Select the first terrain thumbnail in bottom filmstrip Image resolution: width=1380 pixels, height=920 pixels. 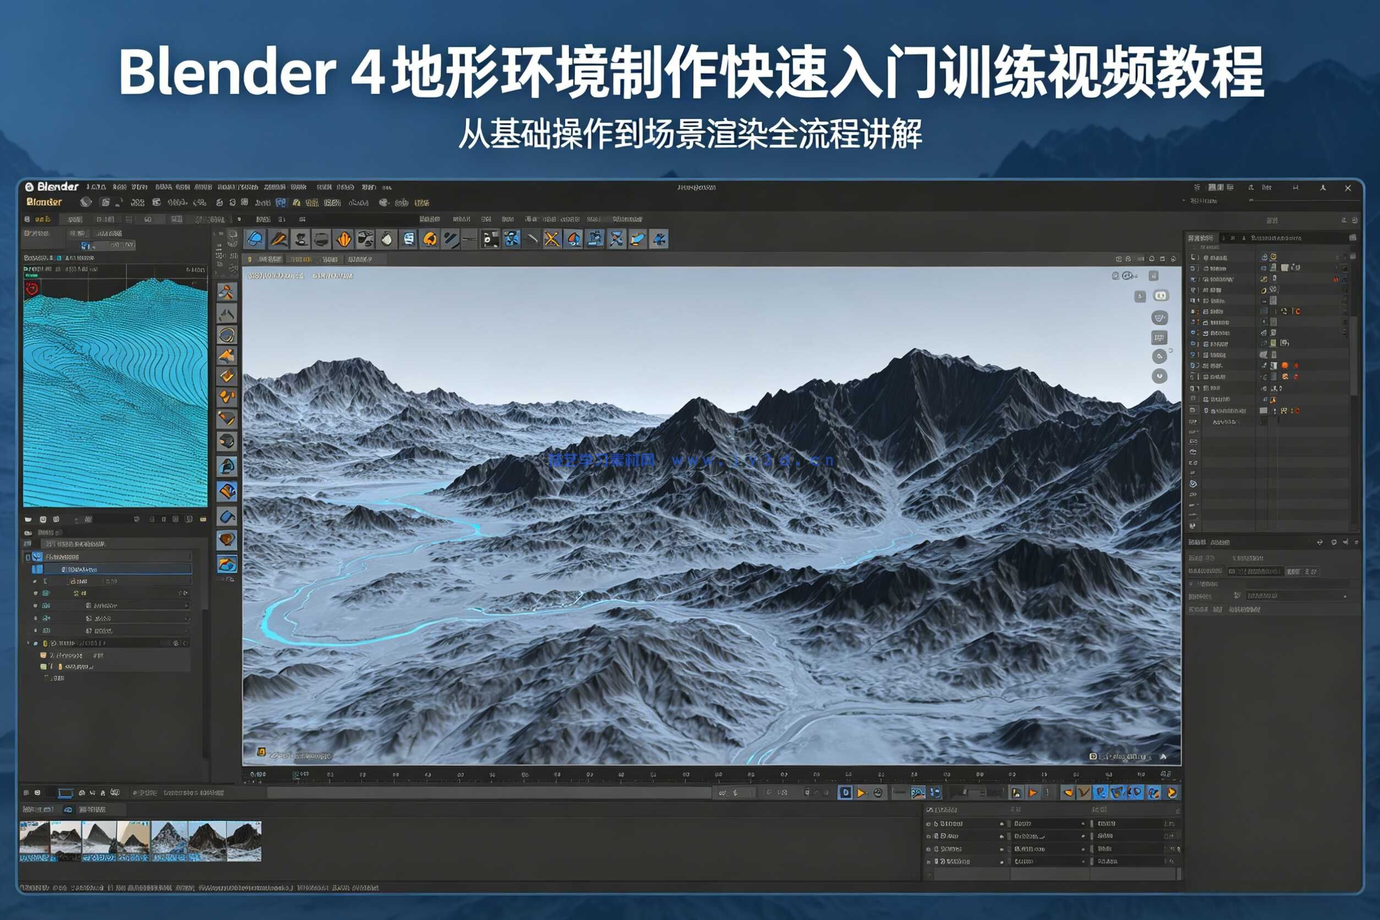pyautogui.click(x=35, y=841)
